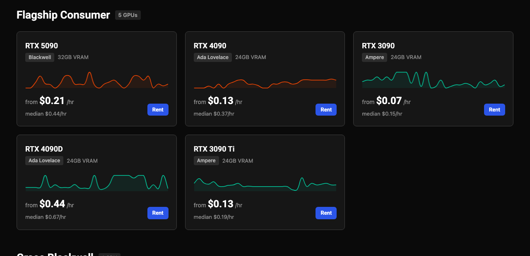Image resolution: width=530 pixels, height=256 pixels.
Task: Click the Flagship Consumer section heading
Action: tap(63, 15)
